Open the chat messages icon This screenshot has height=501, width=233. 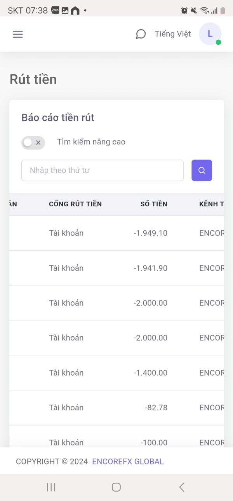pos(141,34)
